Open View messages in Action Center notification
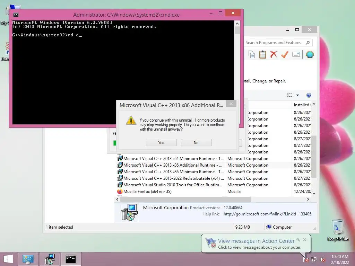 (256, 241)
